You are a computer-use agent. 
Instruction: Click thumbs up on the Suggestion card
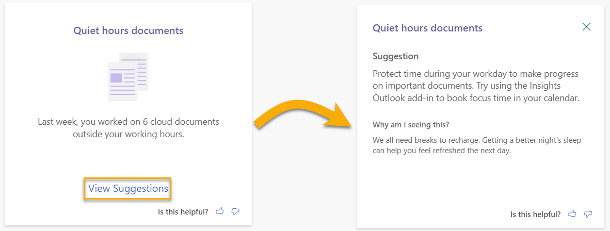572,213
